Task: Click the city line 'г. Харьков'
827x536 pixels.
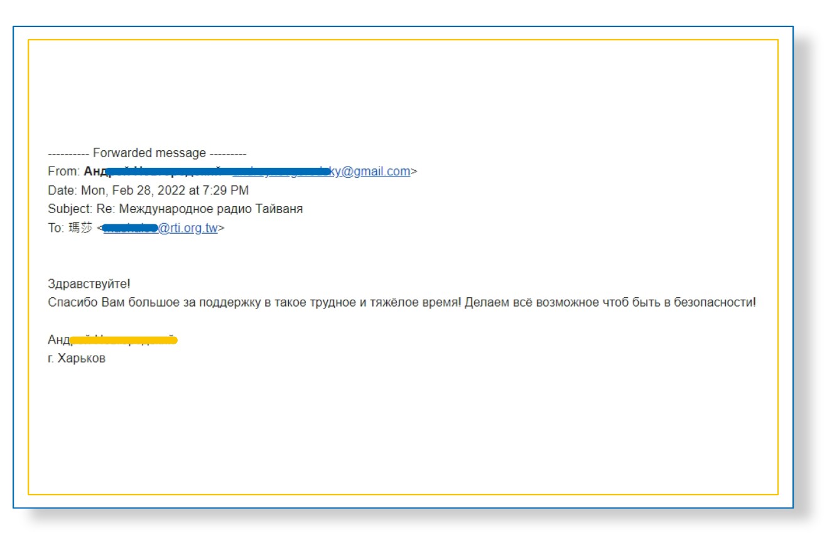Action: 77,359
